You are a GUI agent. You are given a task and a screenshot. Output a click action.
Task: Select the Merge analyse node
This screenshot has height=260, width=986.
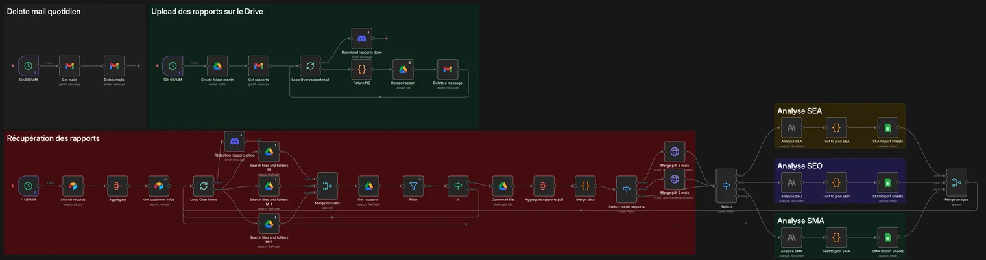[956, 182]
